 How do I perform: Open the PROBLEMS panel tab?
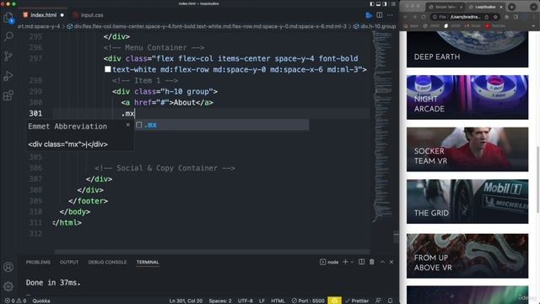point(38,262)
